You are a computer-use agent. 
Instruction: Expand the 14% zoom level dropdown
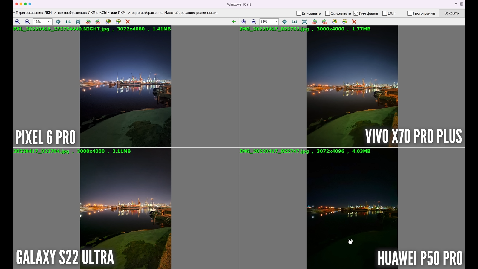tap(276, 22)
